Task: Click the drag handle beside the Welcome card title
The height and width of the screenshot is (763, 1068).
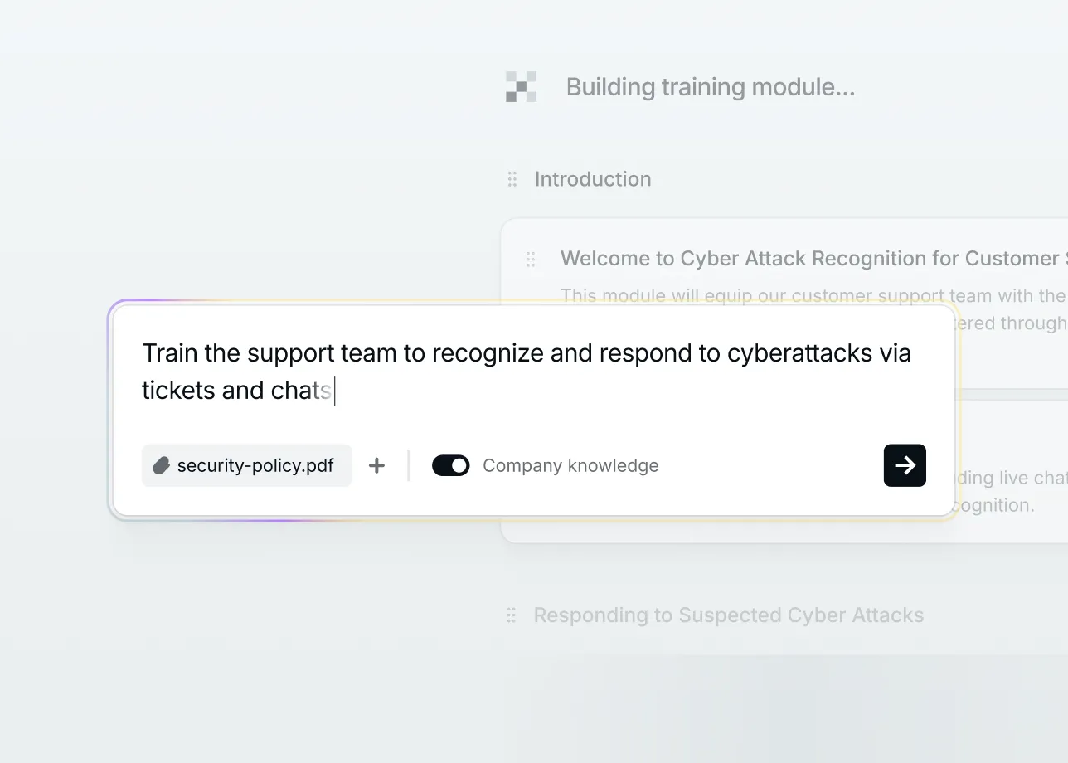Action: coord(531,260)
